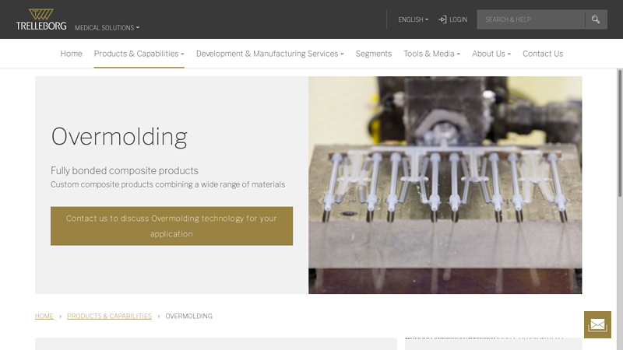623x350 pixels.
Task: Click the overmolding machine hero image
Action: coord(445,185)
